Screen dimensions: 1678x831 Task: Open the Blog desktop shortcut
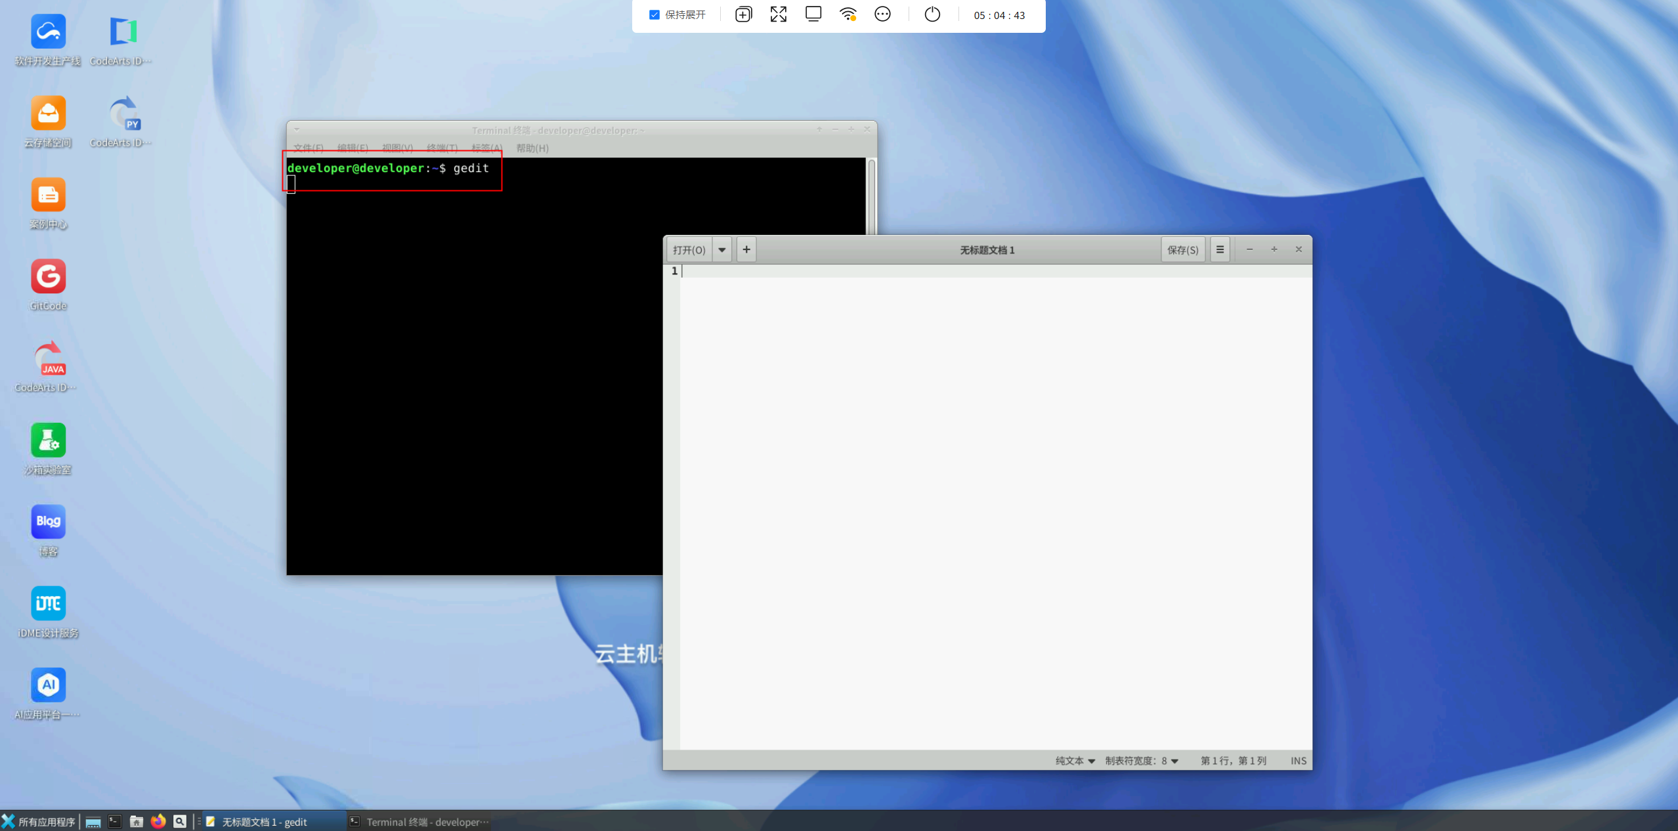(x=48, y=522)
